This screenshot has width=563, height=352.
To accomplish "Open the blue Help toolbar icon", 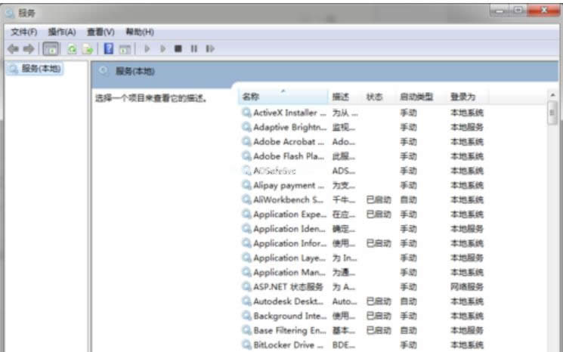I will [x=109, y=48].
